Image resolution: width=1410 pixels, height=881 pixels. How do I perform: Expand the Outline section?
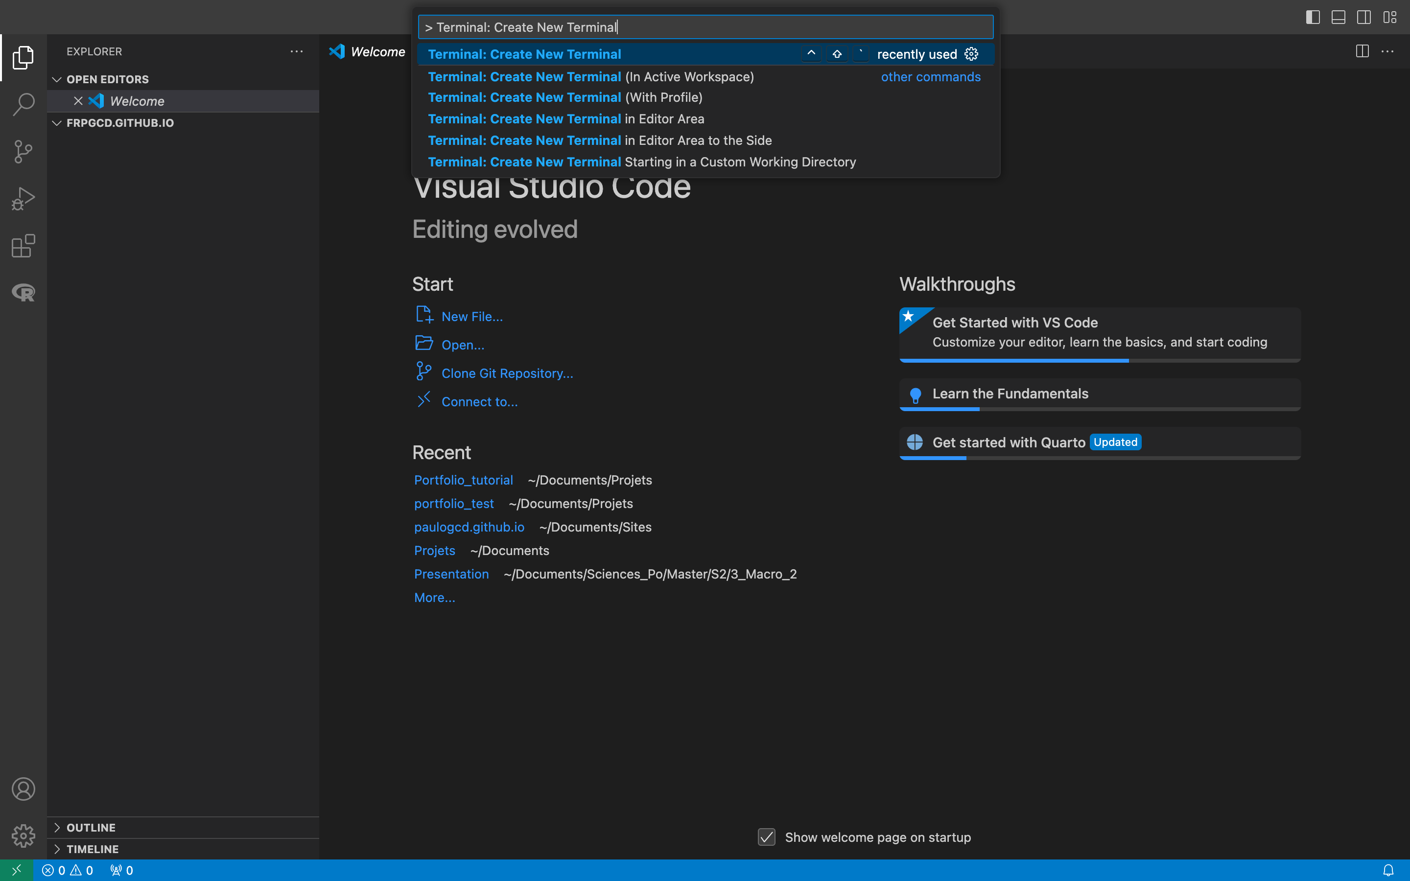[57, 827]
